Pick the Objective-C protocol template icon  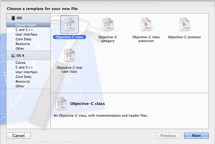(x=185, y=24)
